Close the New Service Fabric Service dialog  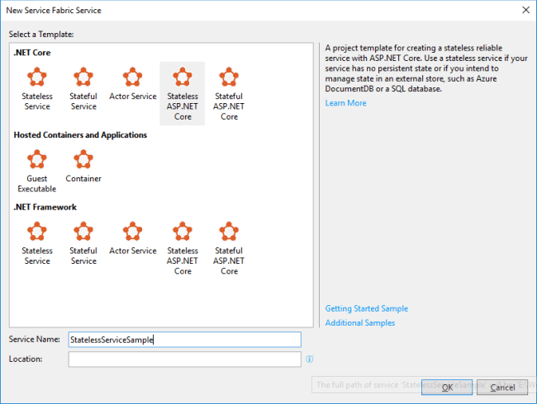[x=525, y=10]
